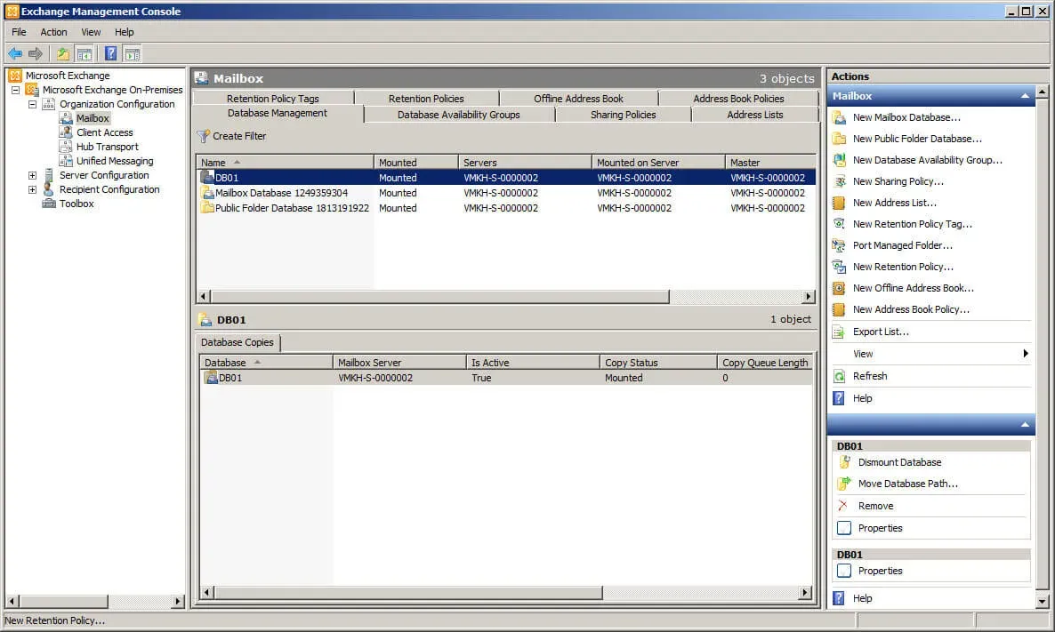Click the Dismount Database icon
This screenshot has width=1055, height=632.
(844, 462)
